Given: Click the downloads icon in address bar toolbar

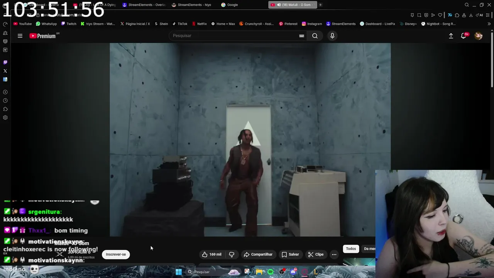Looking at the screenshot, I should pos(471,15).
